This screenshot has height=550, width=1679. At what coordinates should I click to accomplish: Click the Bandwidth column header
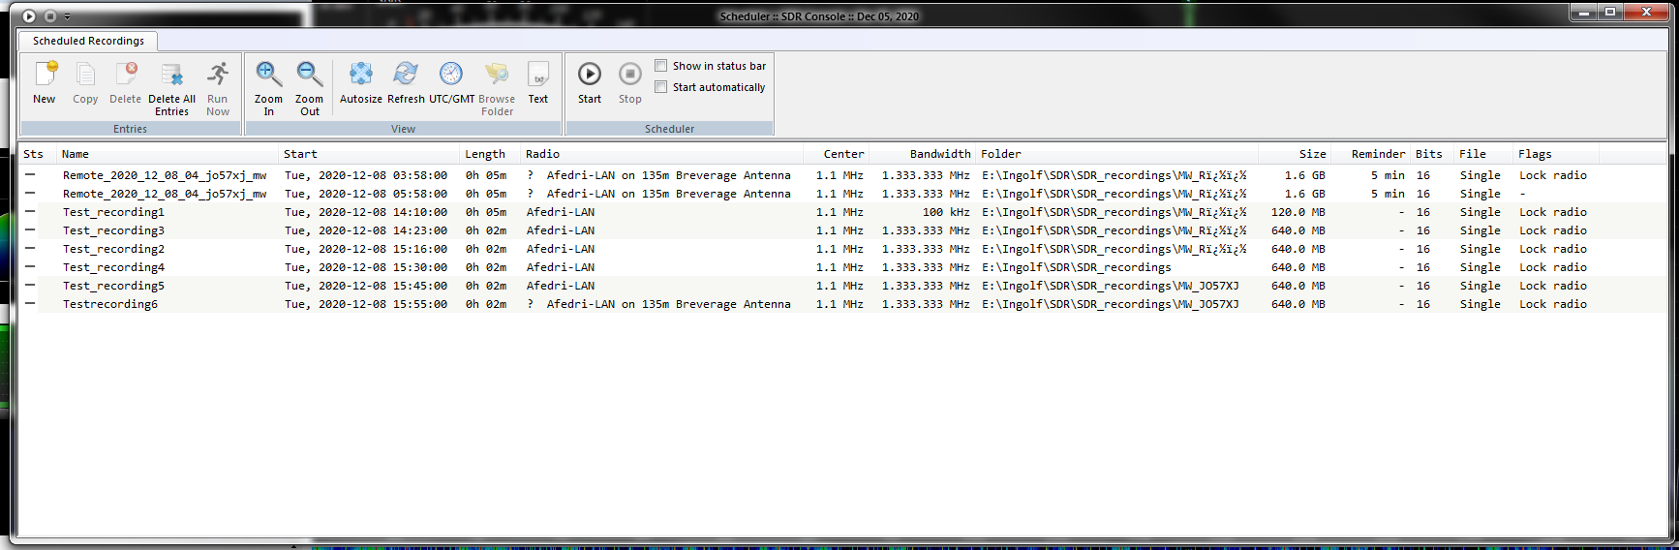939,154
